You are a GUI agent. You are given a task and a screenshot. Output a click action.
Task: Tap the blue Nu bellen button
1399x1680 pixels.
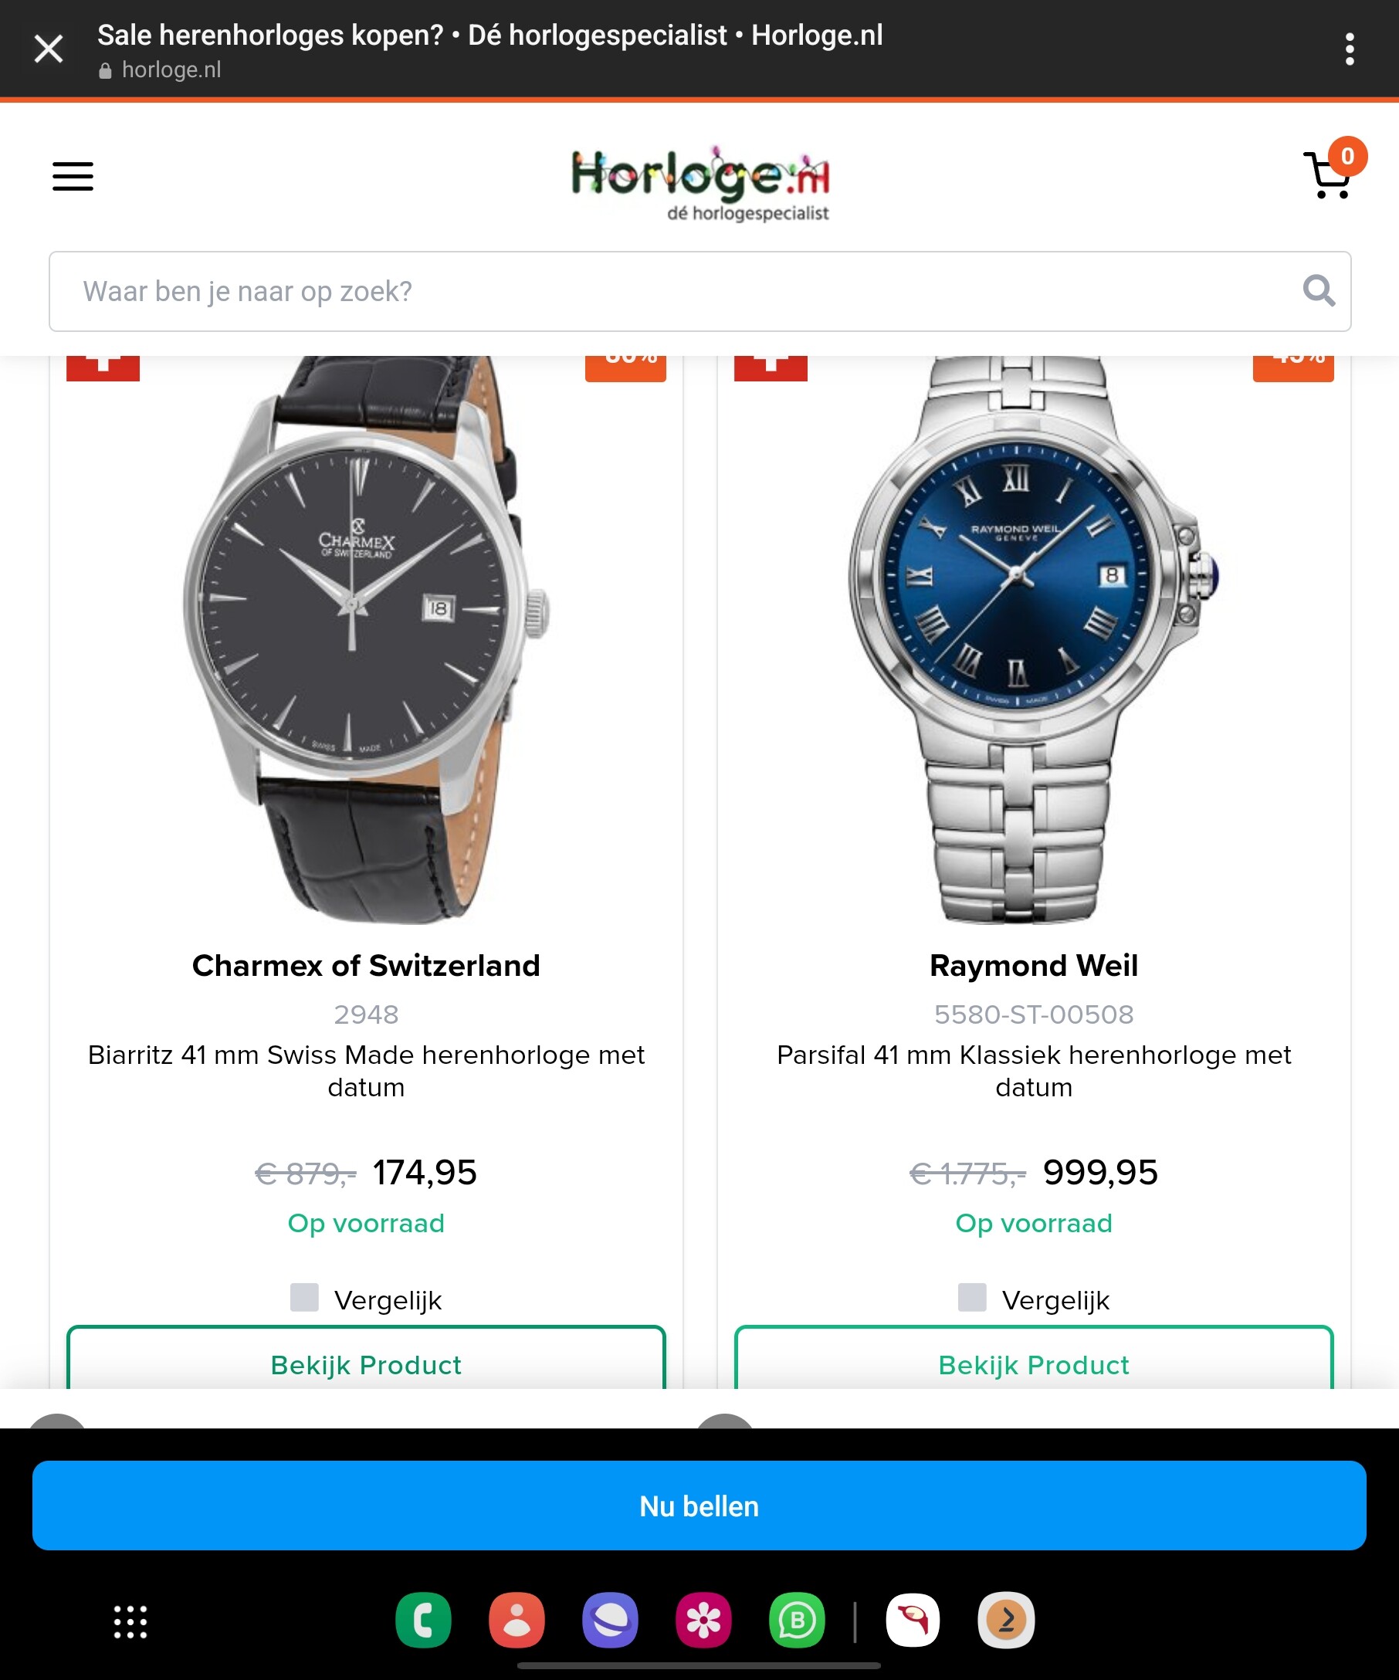click(x=699, y=1506)
